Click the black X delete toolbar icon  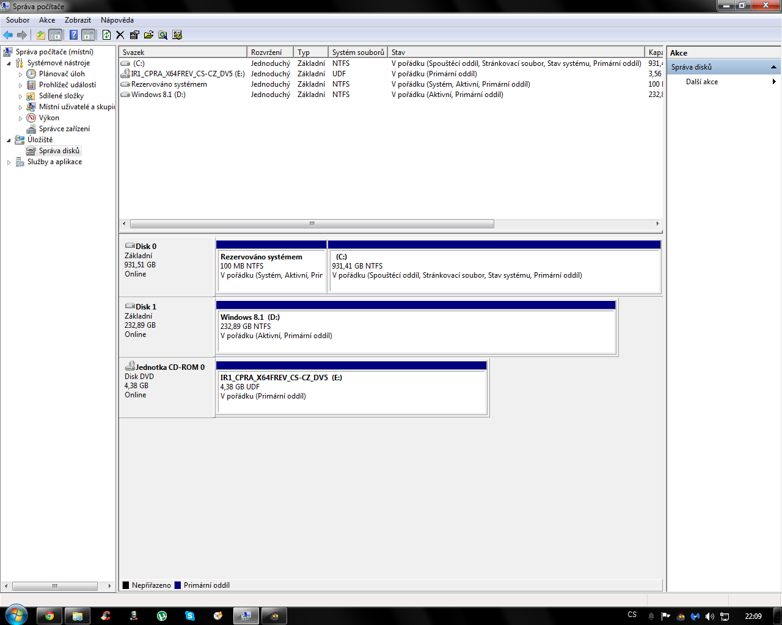pos(120,35)
